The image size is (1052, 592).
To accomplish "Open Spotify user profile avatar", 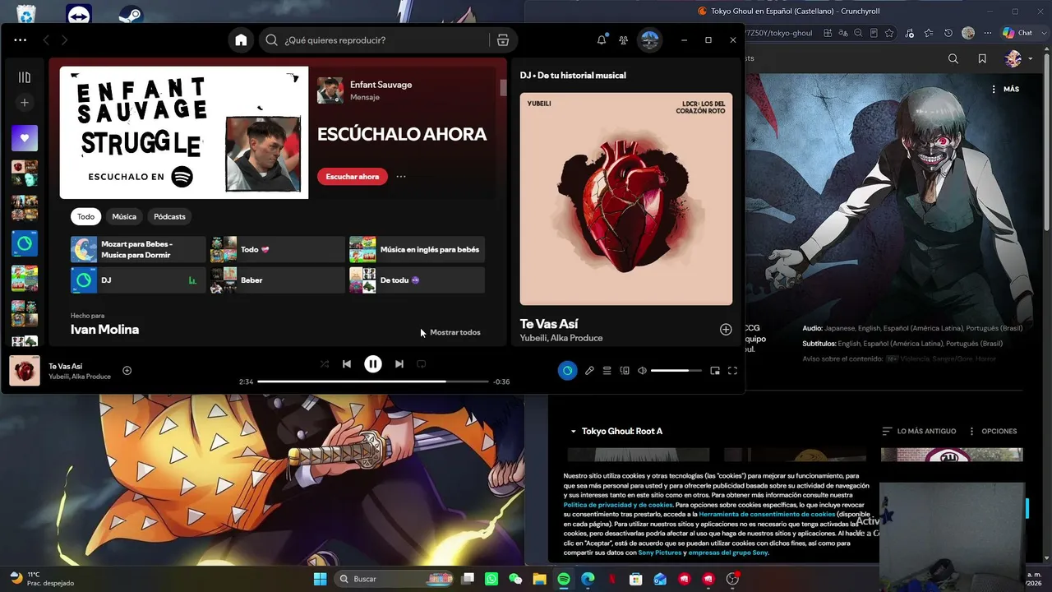I will coord(650,39).
